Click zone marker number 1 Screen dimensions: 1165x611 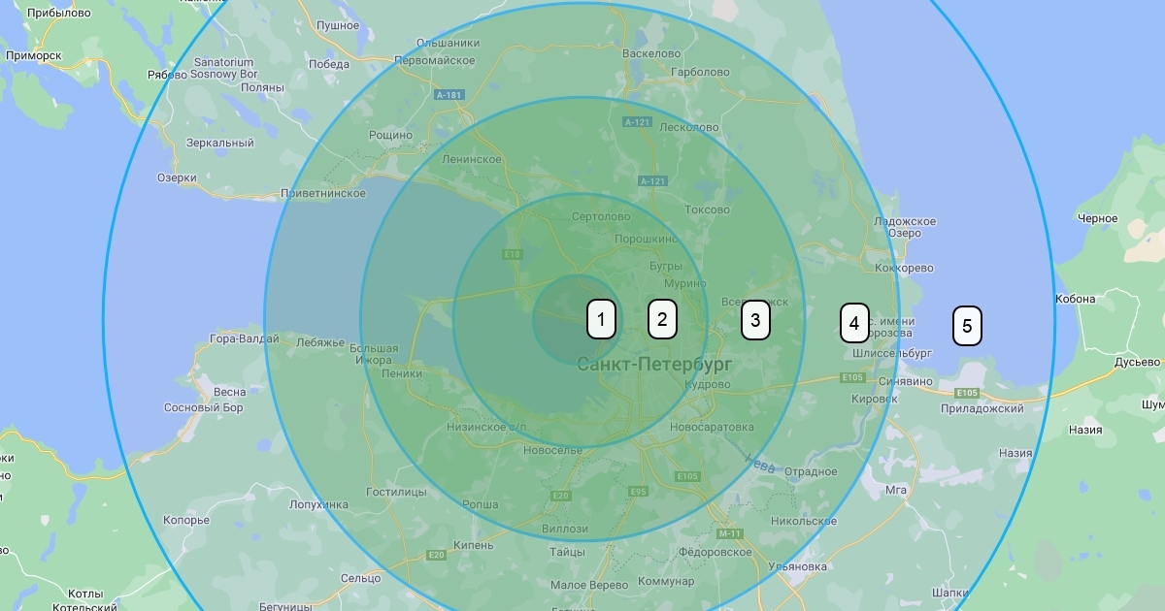601,319
